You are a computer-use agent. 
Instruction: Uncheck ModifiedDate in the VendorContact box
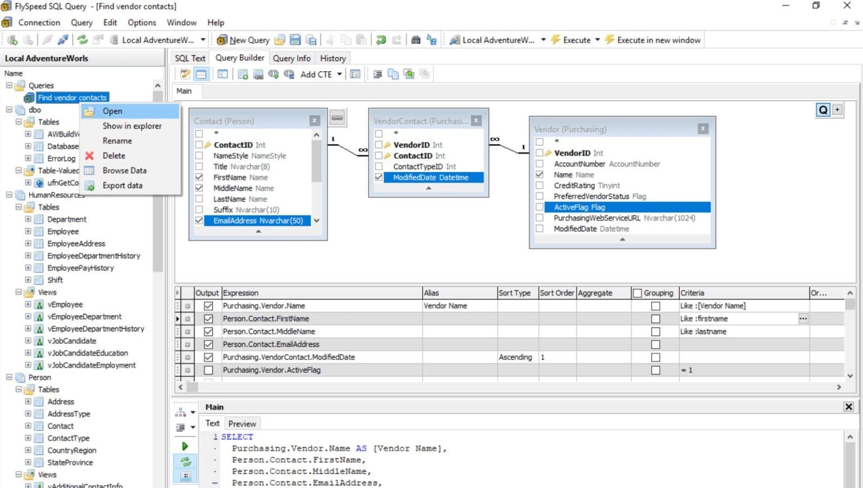[x=379, y=177]
